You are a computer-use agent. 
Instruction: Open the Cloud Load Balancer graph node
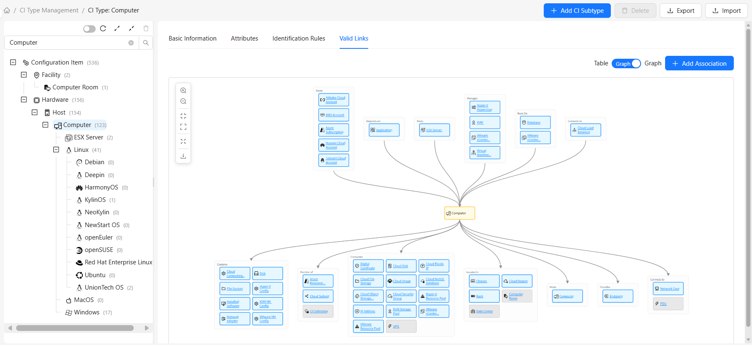[586, 130]
